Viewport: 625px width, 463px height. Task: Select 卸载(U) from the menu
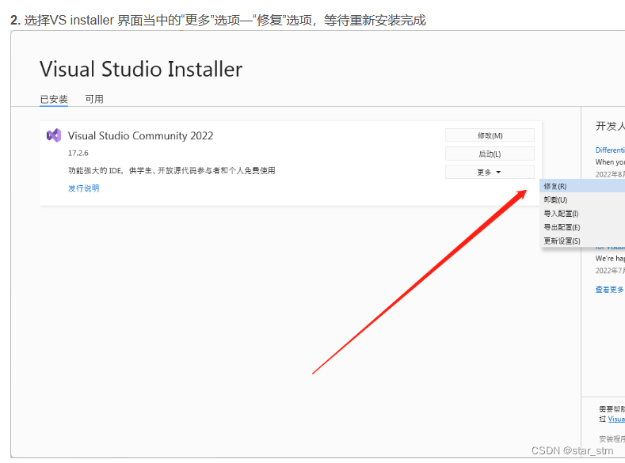coord(582,200)
